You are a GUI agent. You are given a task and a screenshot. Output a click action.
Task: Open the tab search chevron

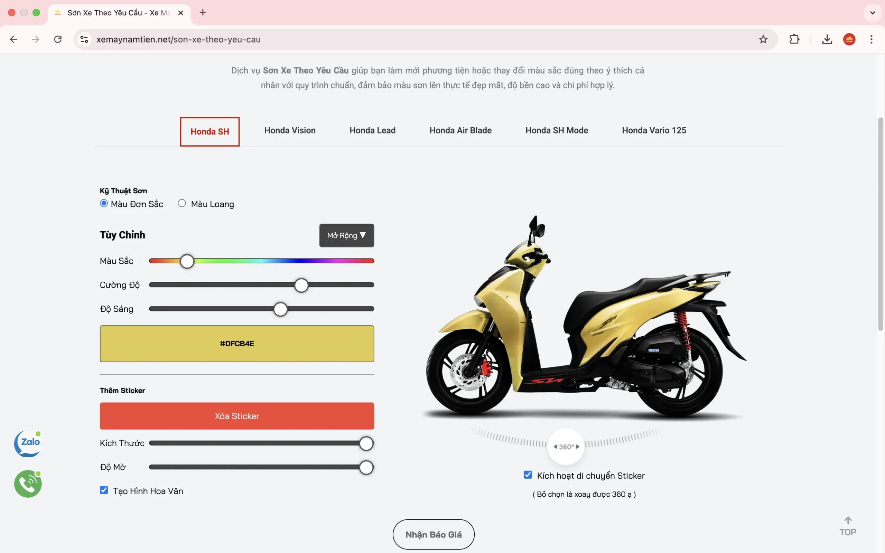pyautogui.click(x=873, y=13)
